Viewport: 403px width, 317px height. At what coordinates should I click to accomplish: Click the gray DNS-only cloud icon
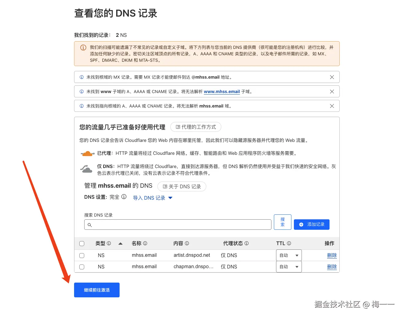(86, 169)
